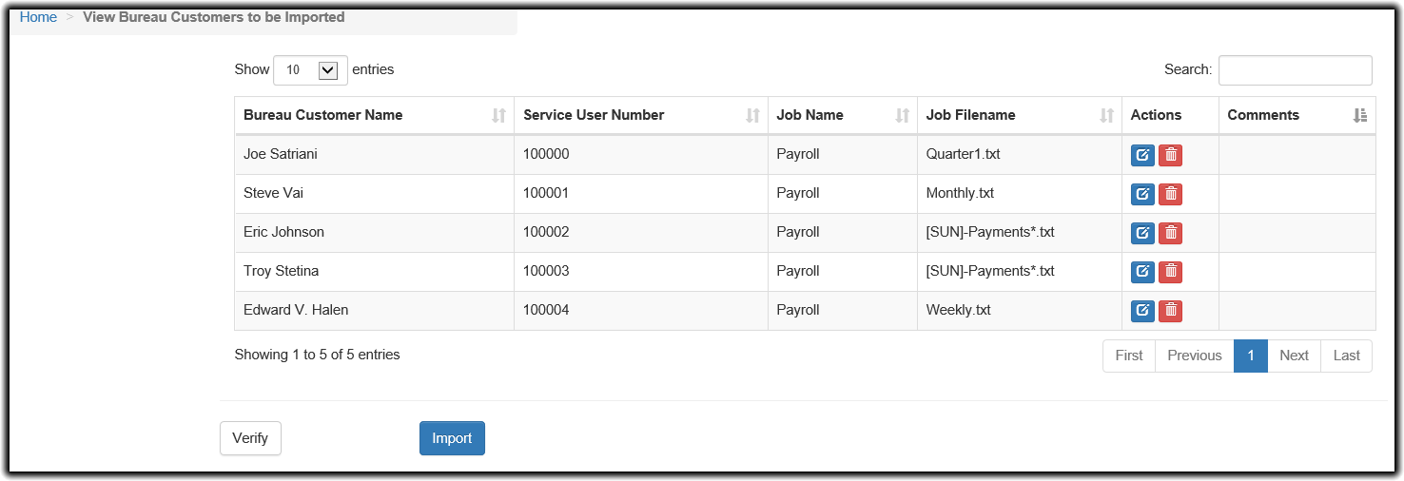The image size is (1404, 481).
Task: Go to page 1
Action: tap(1250, 356)
